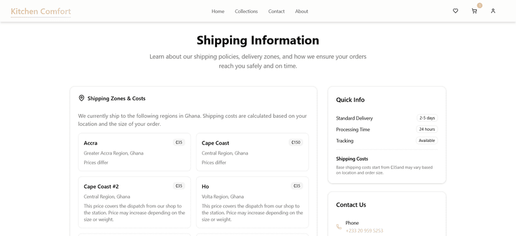Click the map pin icon beside Shipping Zones
516x236 pixels.
(x=82, y=98)
